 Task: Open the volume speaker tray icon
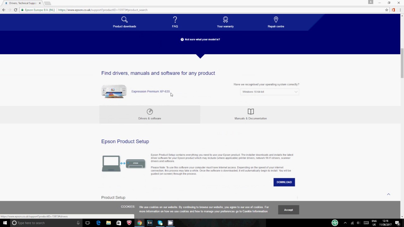pyautogui.click(x=359, y=223)
